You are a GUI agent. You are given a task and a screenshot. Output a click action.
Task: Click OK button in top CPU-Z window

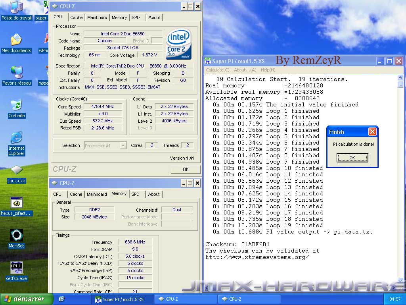(x=186, y=169)
